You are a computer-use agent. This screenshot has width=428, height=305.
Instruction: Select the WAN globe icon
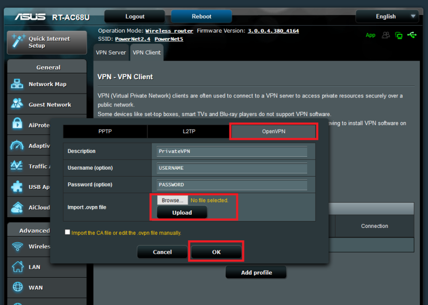tap(18, 287)
